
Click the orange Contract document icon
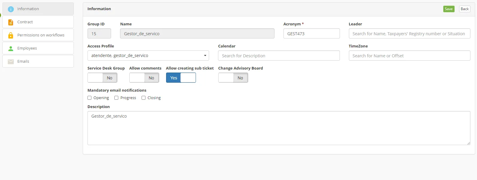pyautogui.click(x=11, y=22)
